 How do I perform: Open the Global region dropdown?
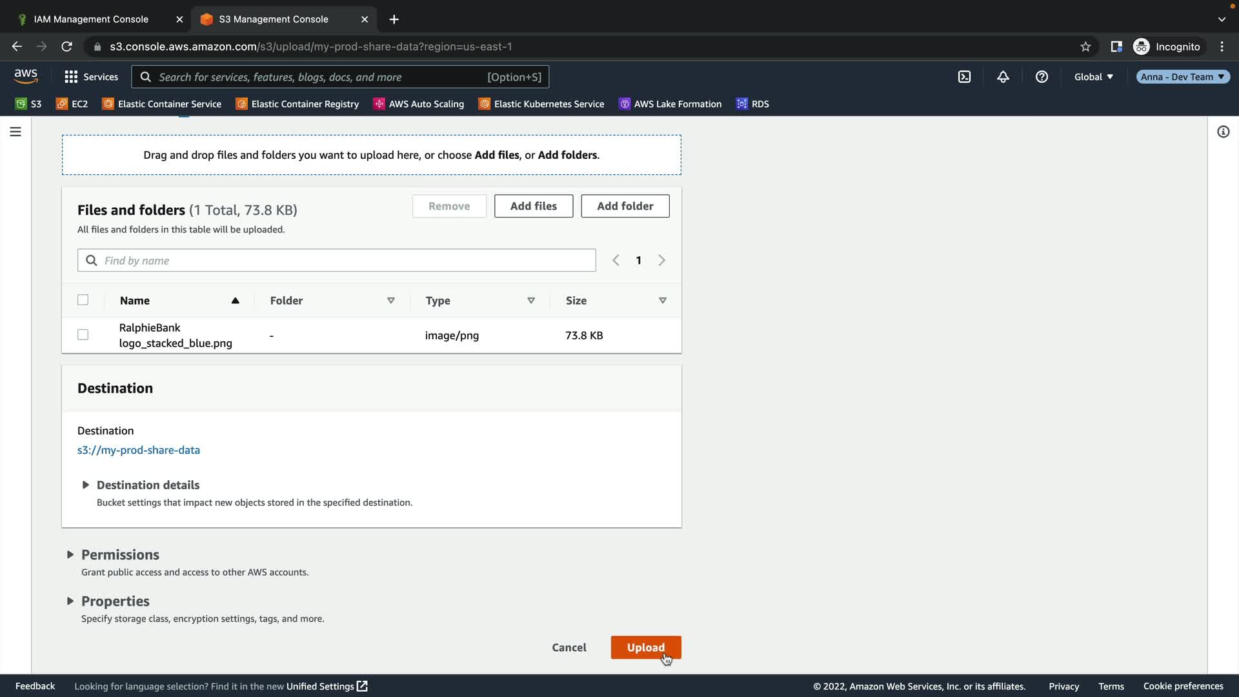[1093, 77]
